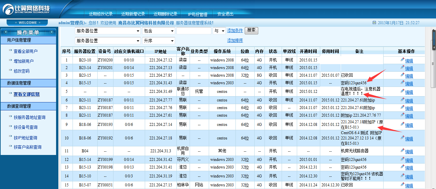Open the IP号段管理 tab
This screenshot has height=189, width=436.
[x=198, y=14]
